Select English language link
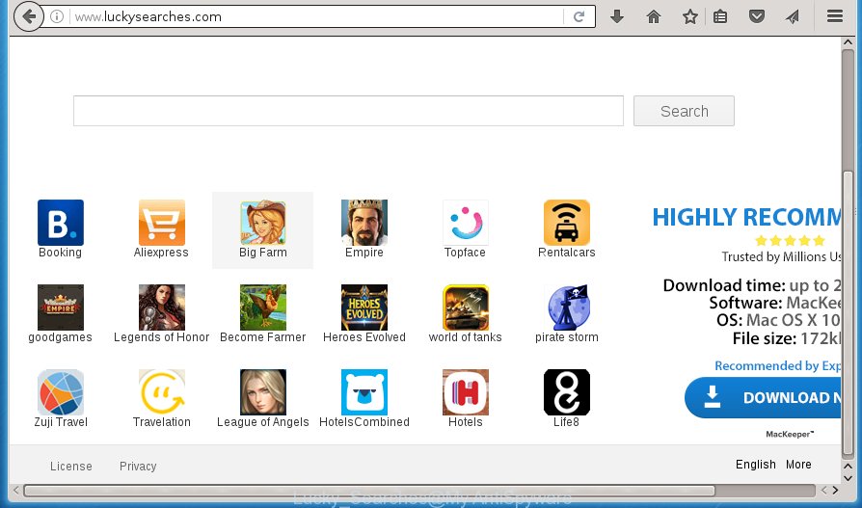Viewport: 862px width, 508px height. (x=755, y=465)
